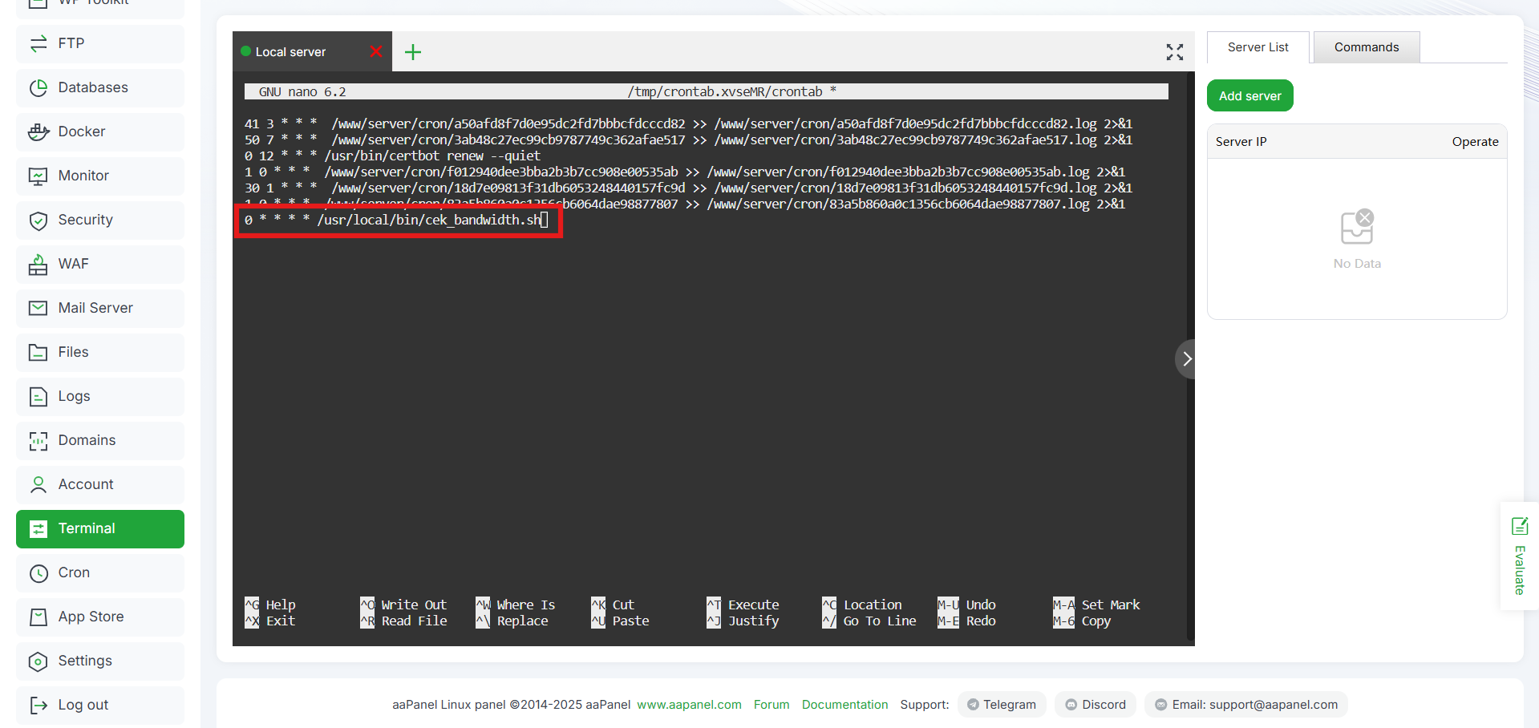Close the Local server terminal tab
This screenshot has width=1539, height=728.
click(375, 51)
